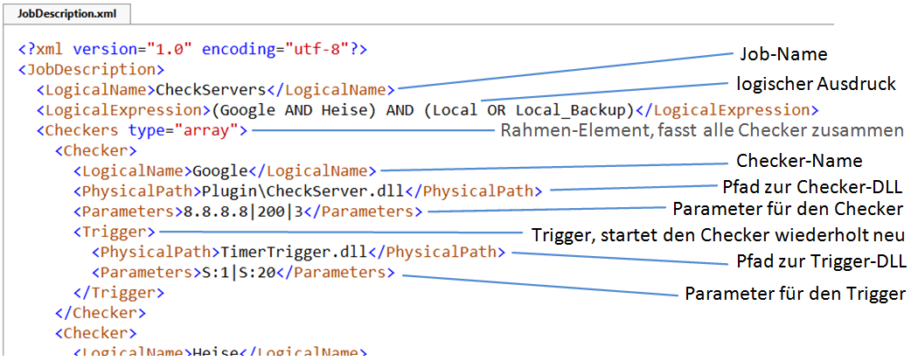Click the "Rahmen-Element" annotation text

pyautogui.click(x=701, y=131)
